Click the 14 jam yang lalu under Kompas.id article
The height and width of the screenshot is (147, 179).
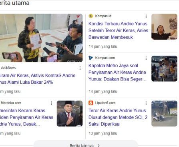tap(103, 46)
